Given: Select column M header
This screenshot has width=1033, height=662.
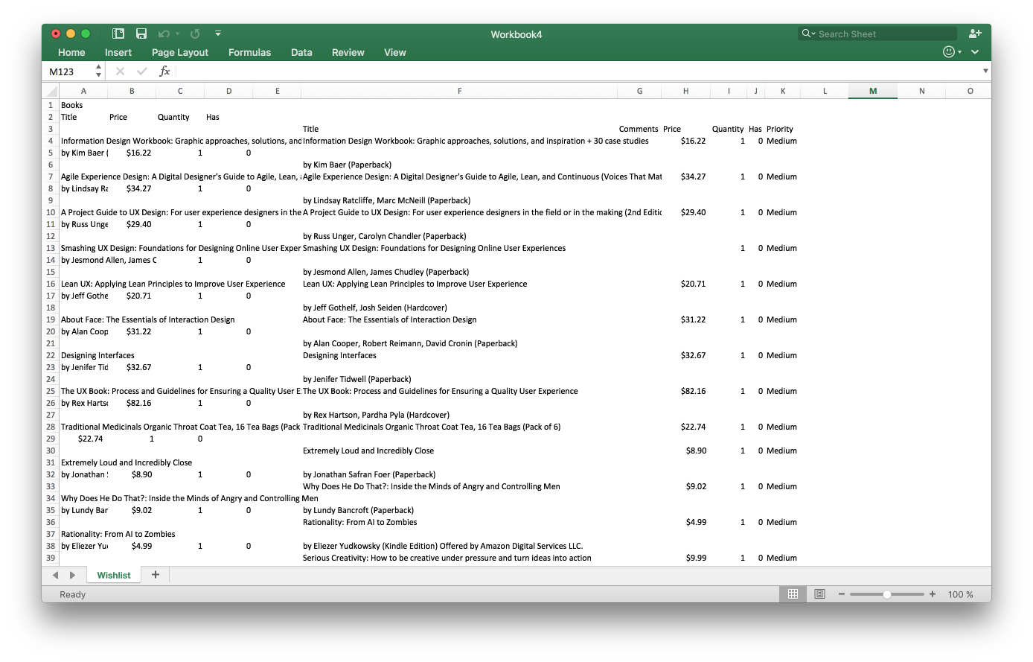Looking at the screenshot, I should (x=873, y=91).
